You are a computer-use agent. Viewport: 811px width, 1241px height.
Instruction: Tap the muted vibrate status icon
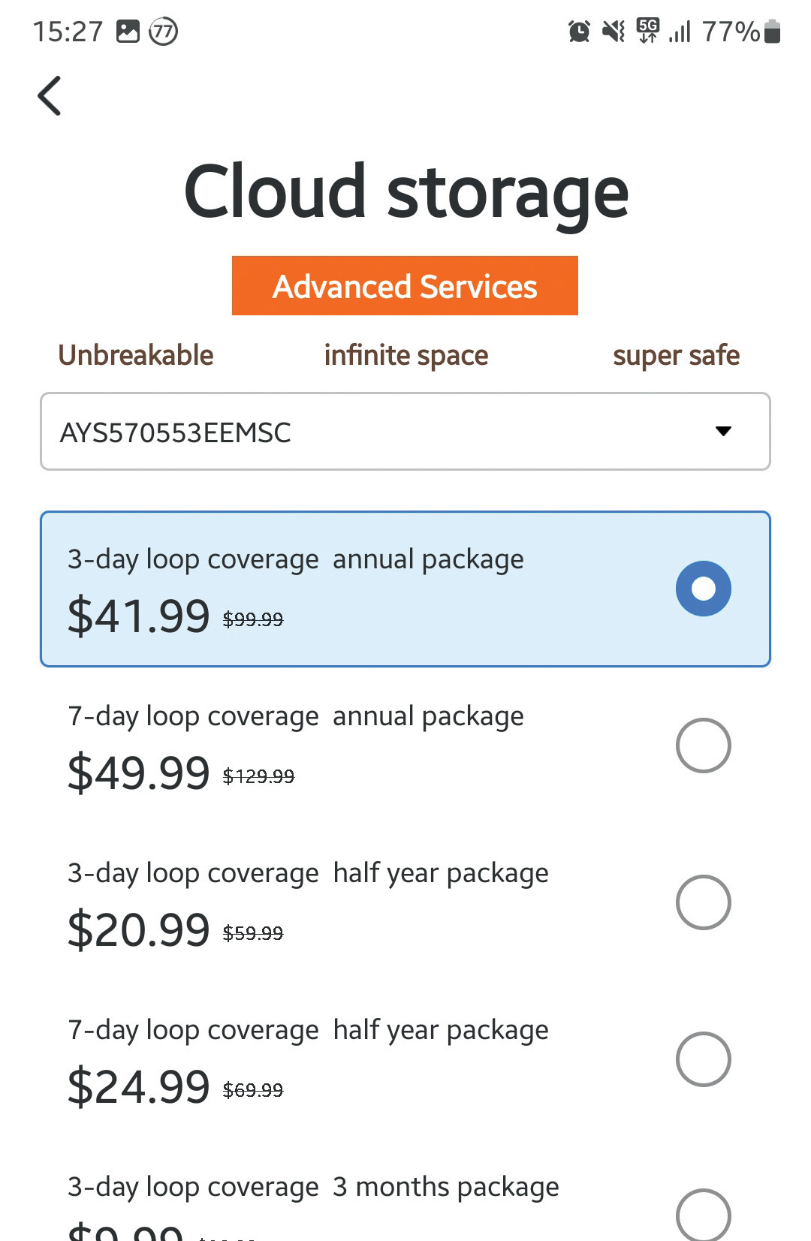(x=614, y=32)
